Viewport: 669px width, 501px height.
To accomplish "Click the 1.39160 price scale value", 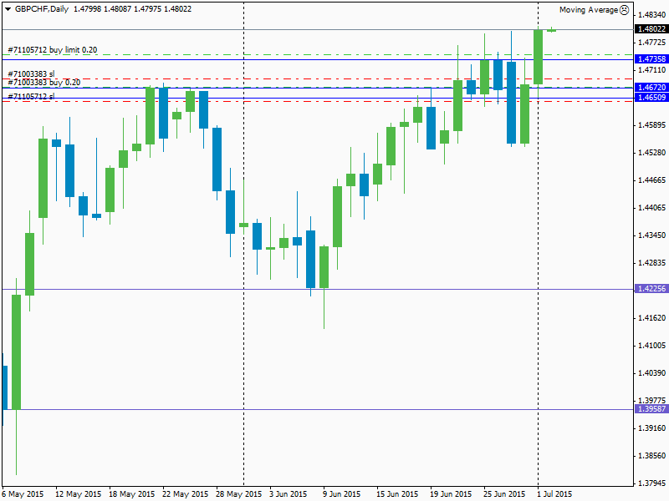I will coord(651,428).
